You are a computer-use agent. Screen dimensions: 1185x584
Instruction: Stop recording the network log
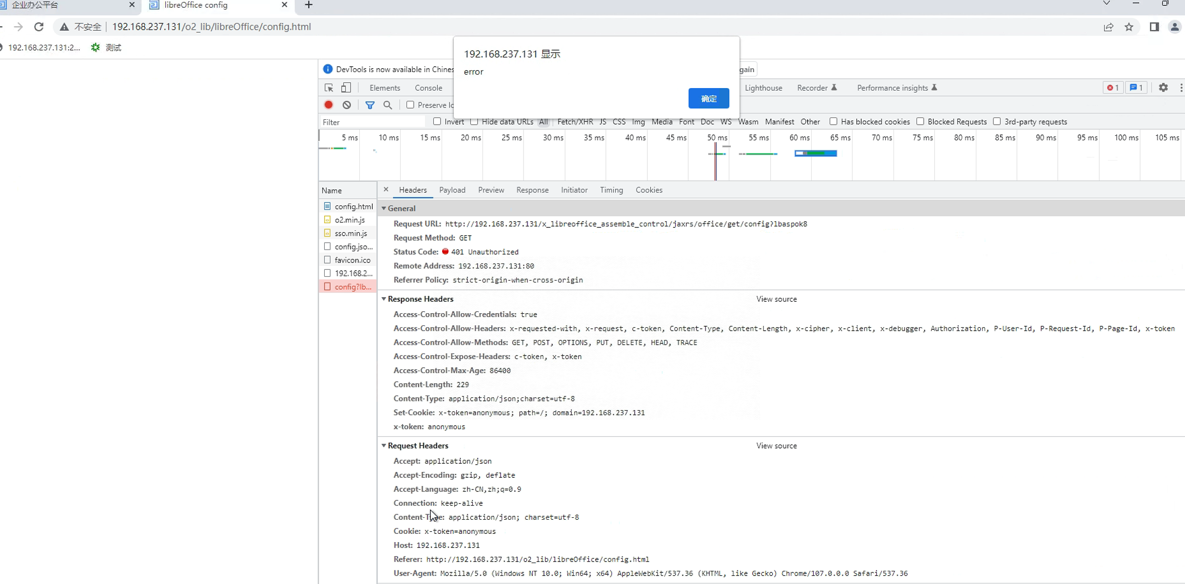tap(329, 105)
